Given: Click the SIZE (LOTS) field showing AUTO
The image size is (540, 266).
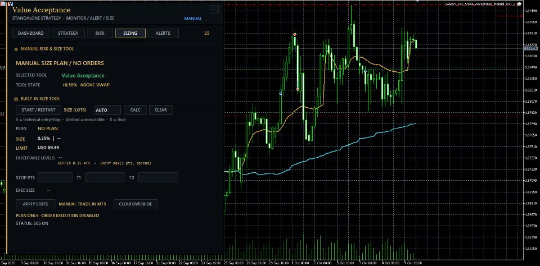Looking at the screenshot, I should tap(107, 110).
